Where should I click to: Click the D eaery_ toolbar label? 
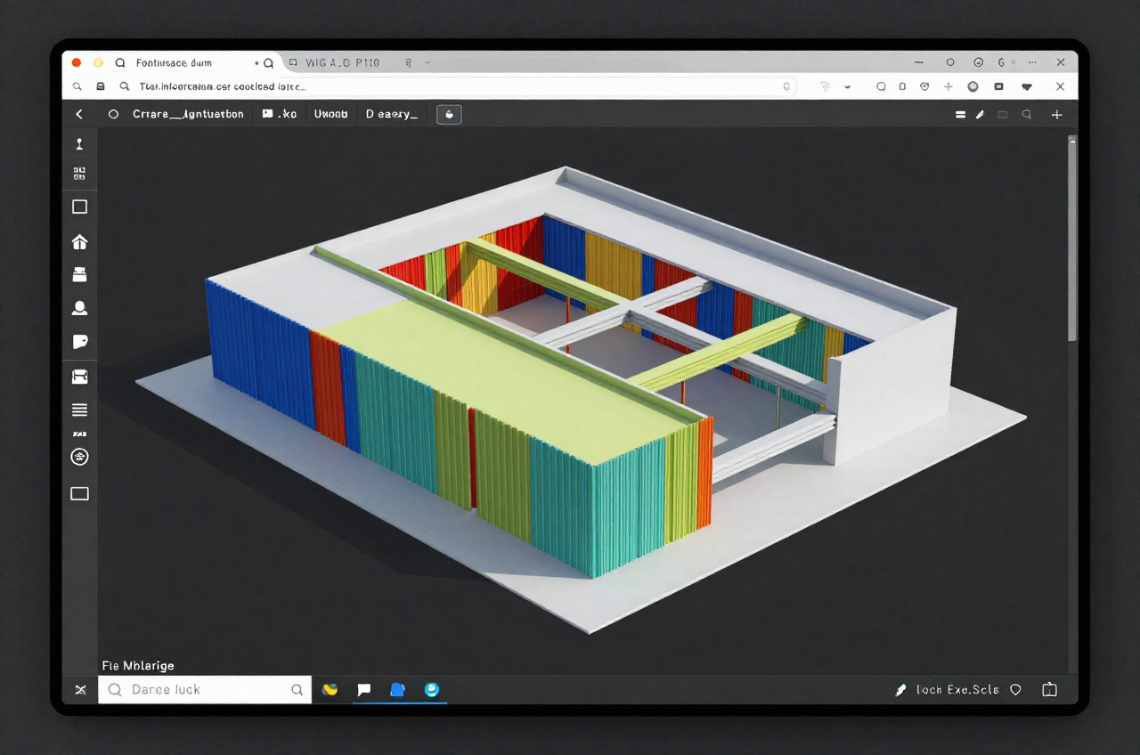(391, 114)
